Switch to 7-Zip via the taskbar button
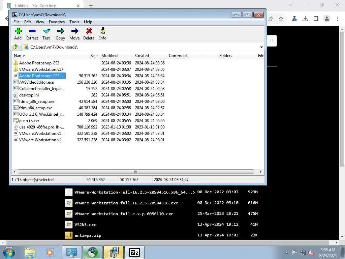Viewport: 345px width, 259px height. click(x=134, y=252)
